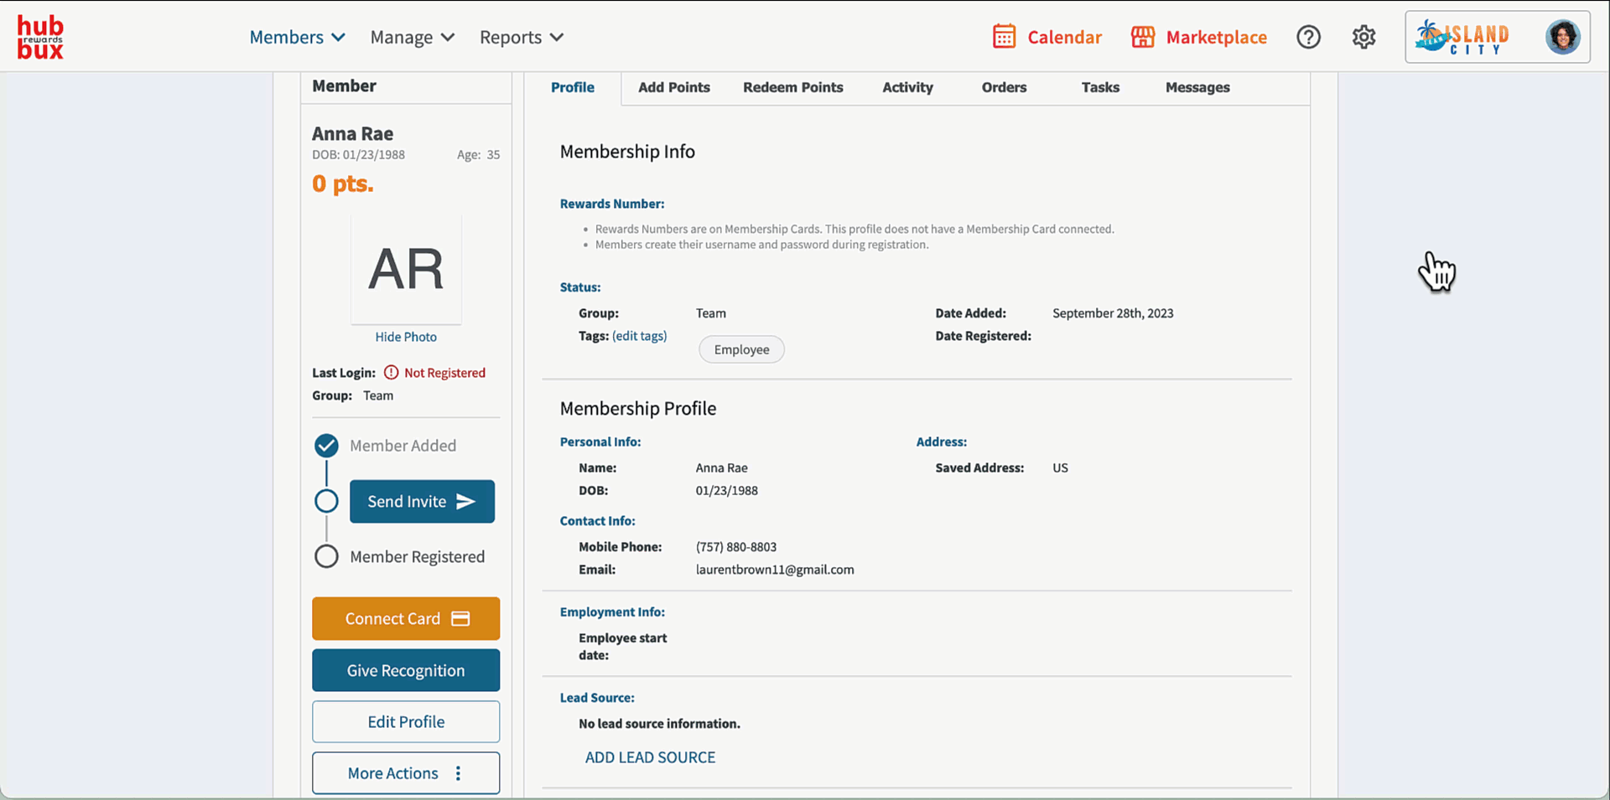
Task: Click the Member Added checkmark step
Action: pyautogui.click(x=326, y=446)
